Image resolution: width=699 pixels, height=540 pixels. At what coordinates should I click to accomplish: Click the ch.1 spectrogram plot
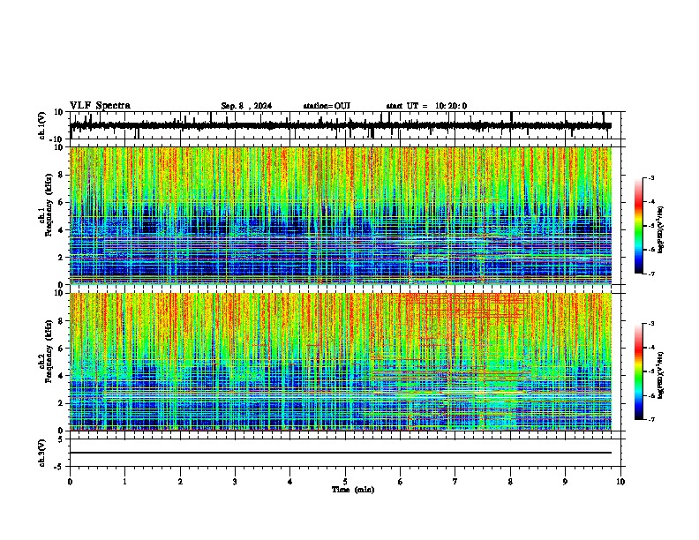click(x=341, y=215)
